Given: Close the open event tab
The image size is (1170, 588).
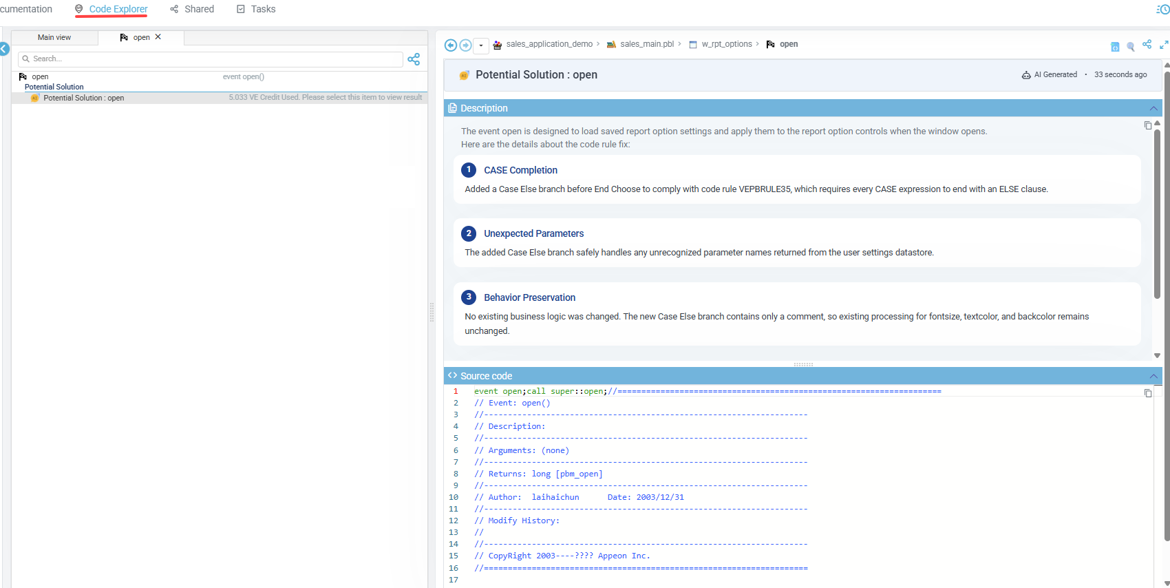Looking at the screenshot, I should [x=158, y=37].
